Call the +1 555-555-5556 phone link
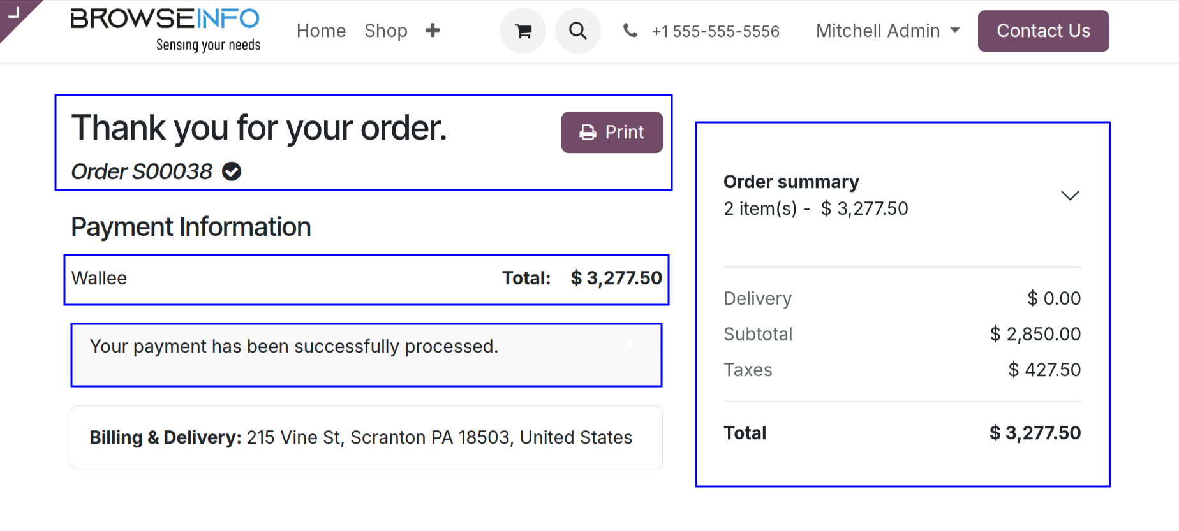 [x=715, y=31]
